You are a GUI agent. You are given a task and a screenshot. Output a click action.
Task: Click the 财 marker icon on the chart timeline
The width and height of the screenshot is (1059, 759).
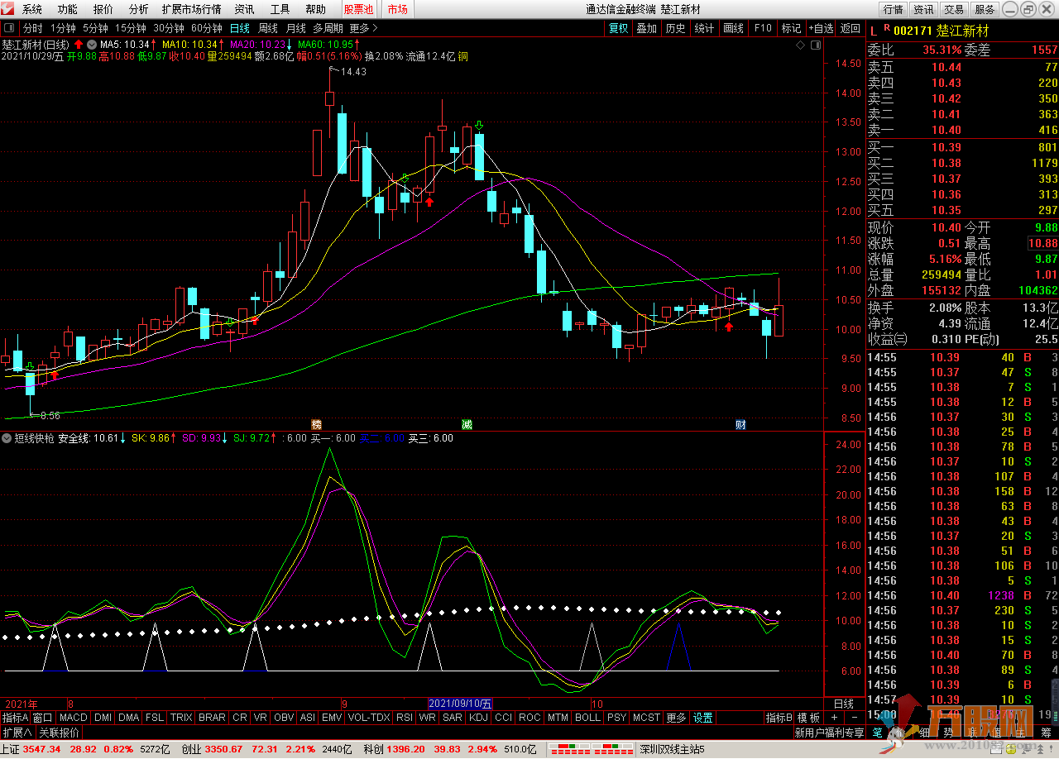[741, 424]
